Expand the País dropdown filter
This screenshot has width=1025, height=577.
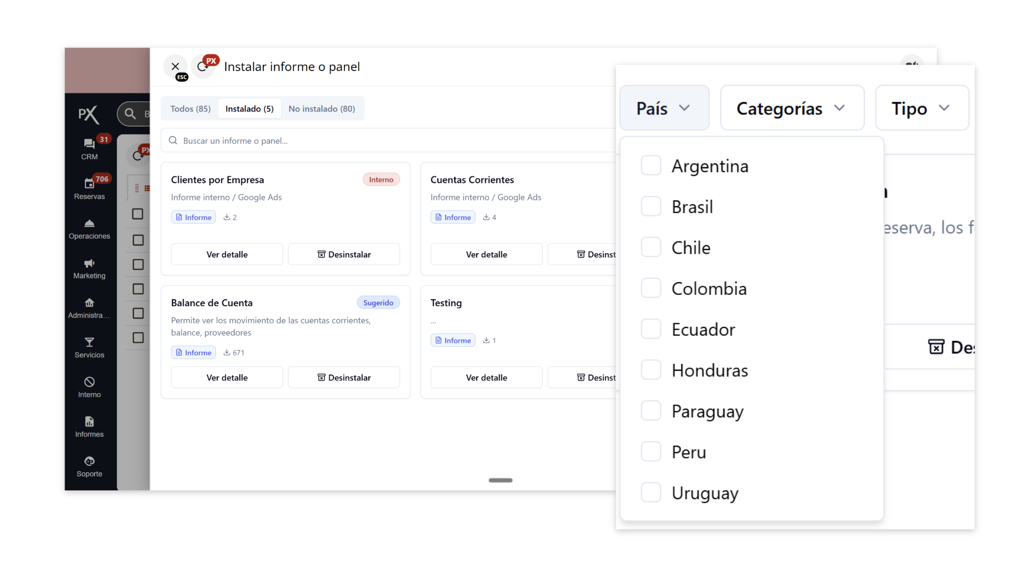[x=664, y=108]
